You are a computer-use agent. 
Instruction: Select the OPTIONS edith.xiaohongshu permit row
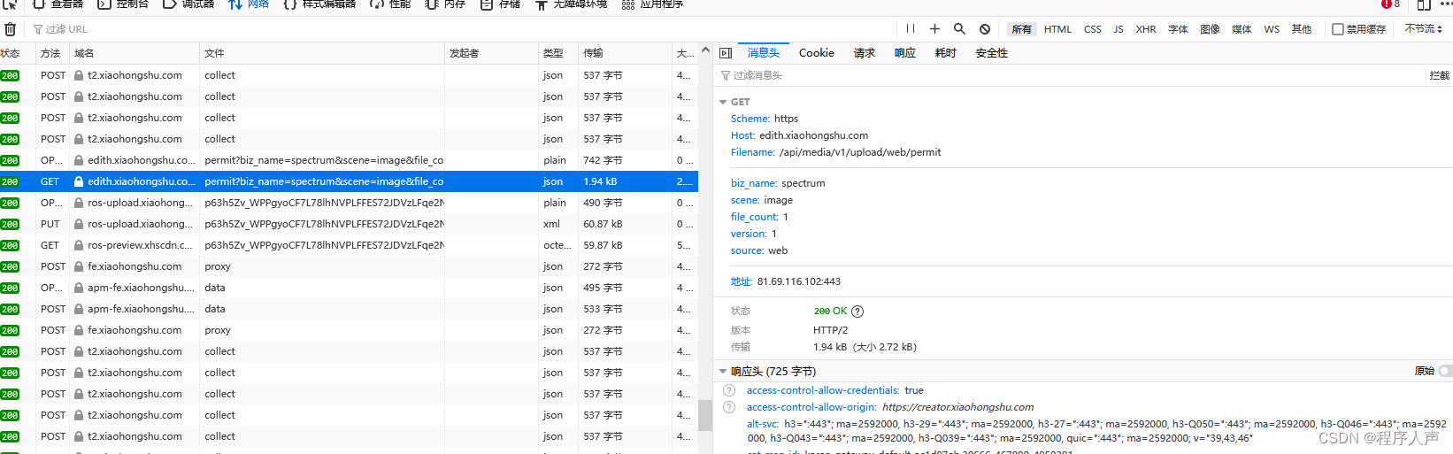pyautogui.click(x=349, y=160)
